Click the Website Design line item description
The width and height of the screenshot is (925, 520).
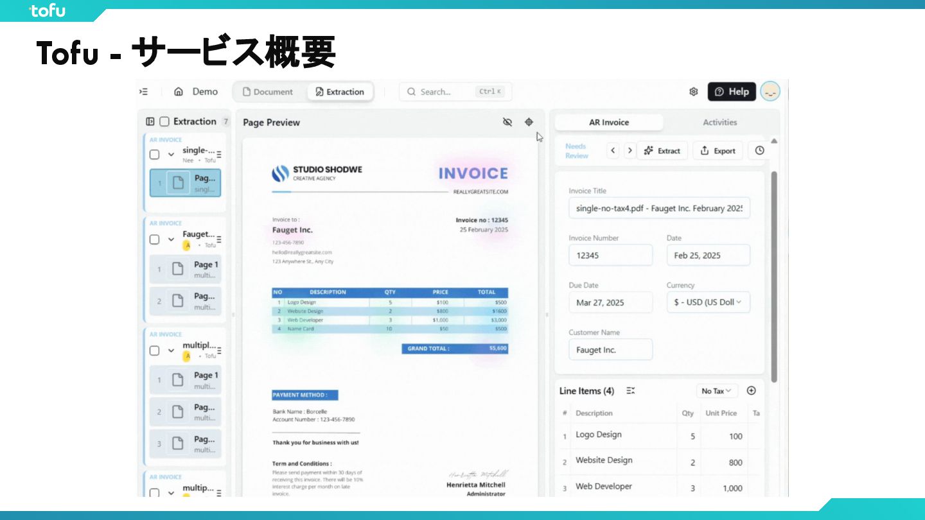(x=604, y=460)
